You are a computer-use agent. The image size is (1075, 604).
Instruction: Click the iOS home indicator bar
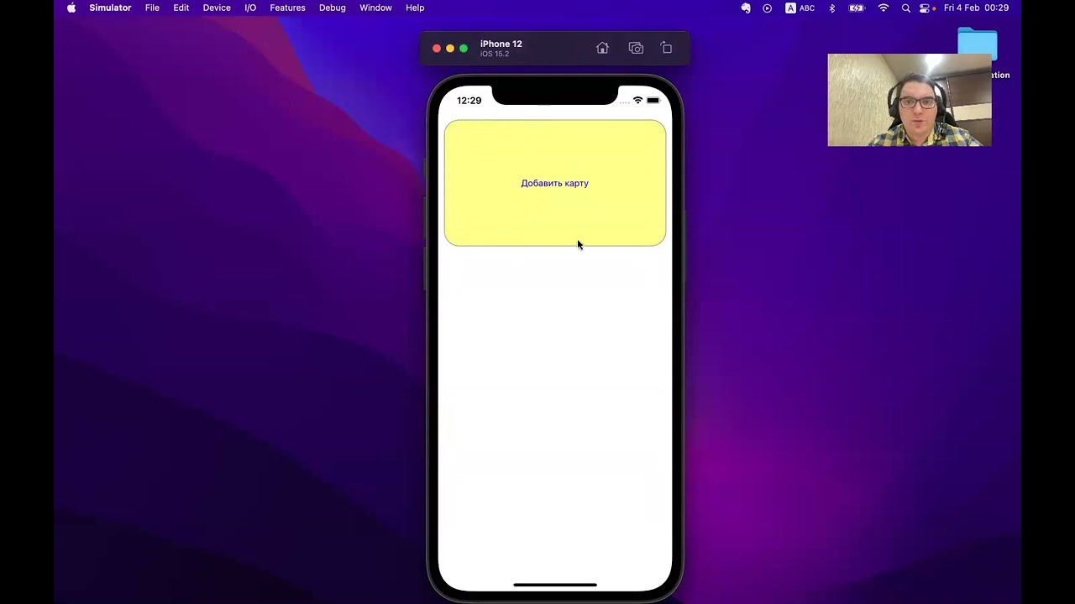point(555,585)
